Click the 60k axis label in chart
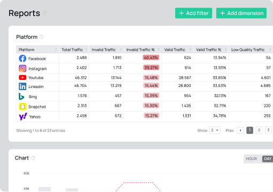This screenshot has height=192, width=273. click(x=26, y=173)
